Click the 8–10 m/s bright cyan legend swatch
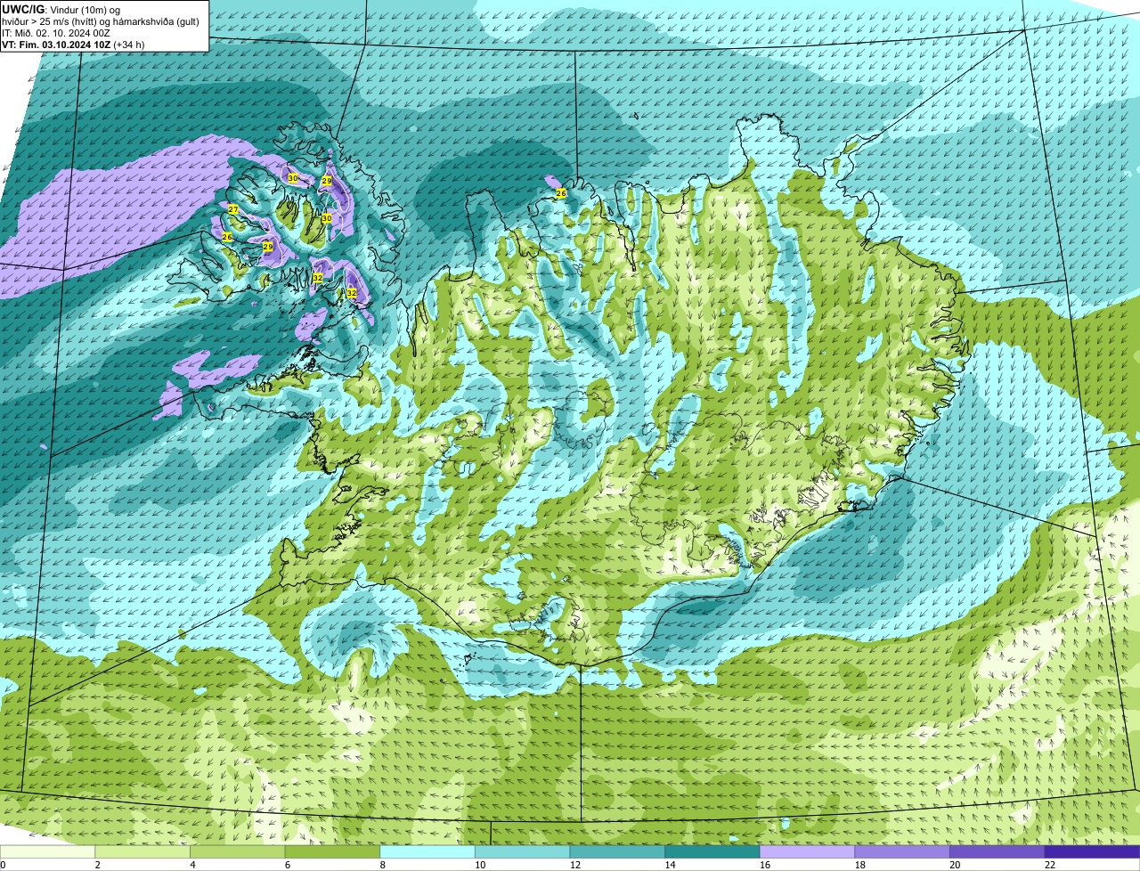The width and height of the screenshot is (1140, 871). pyautogui.click(x=427, y=851)
